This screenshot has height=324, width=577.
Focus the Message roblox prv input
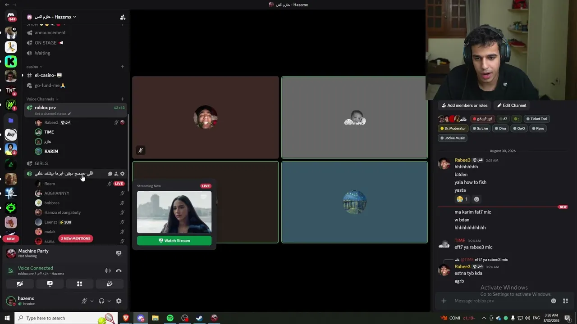pos(500,301)
